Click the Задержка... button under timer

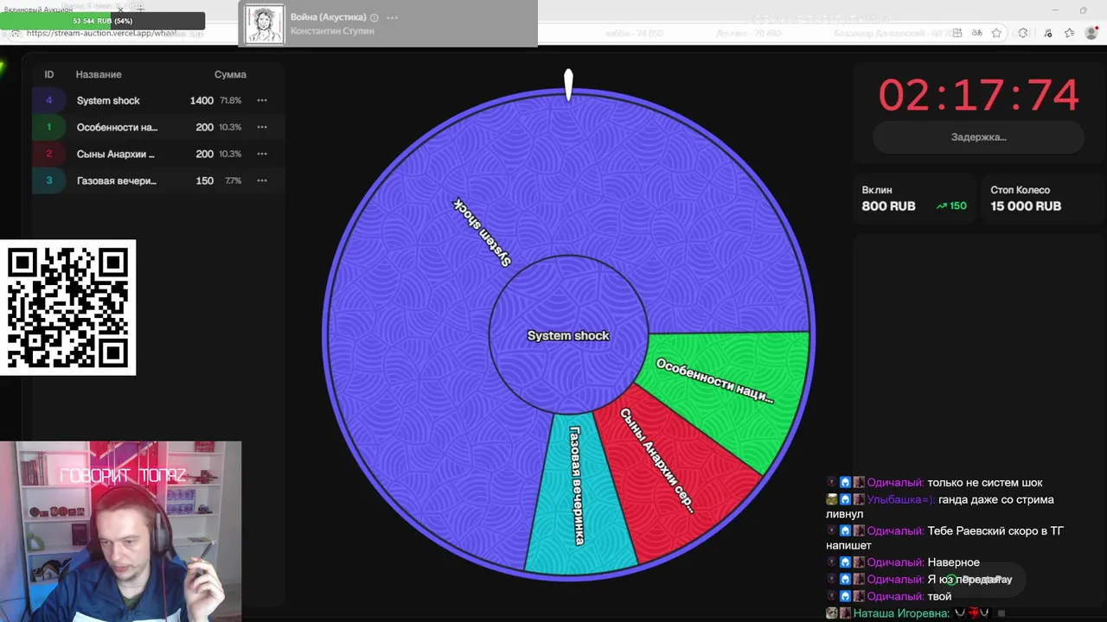click(x=978, y=136)
